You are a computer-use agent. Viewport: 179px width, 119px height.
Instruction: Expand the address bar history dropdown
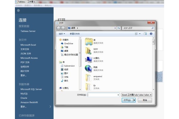[x=115, y=28]
